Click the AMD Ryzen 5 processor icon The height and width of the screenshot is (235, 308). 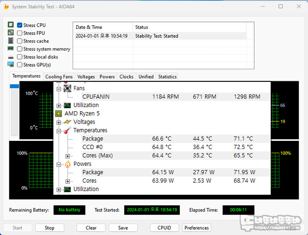[x=59, y=114]
